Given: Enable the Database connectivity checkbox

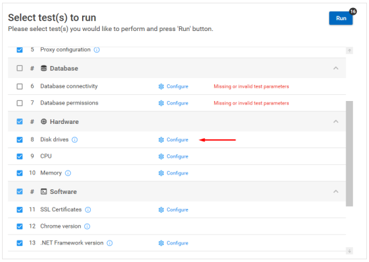Looking at the screenshot, I should pos(20,86).
